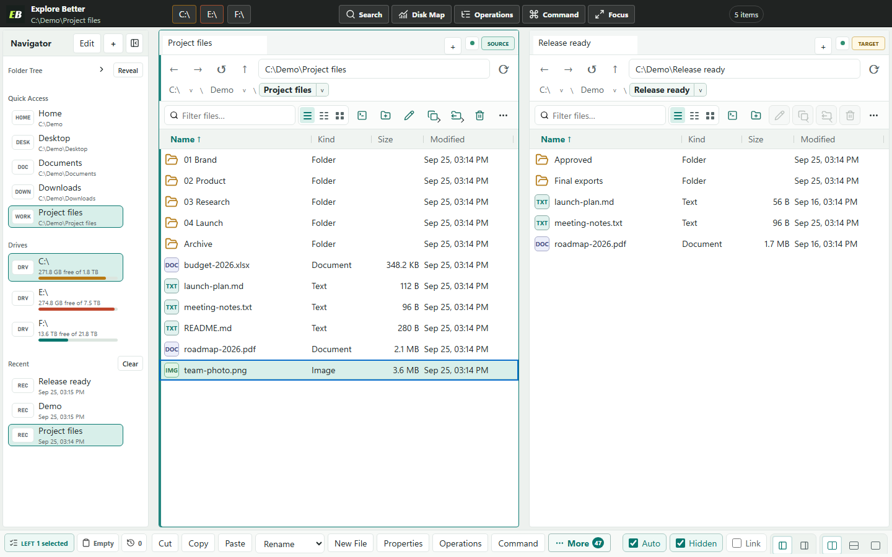
Task: Open the Disk Map view
Action: point(421,14)
